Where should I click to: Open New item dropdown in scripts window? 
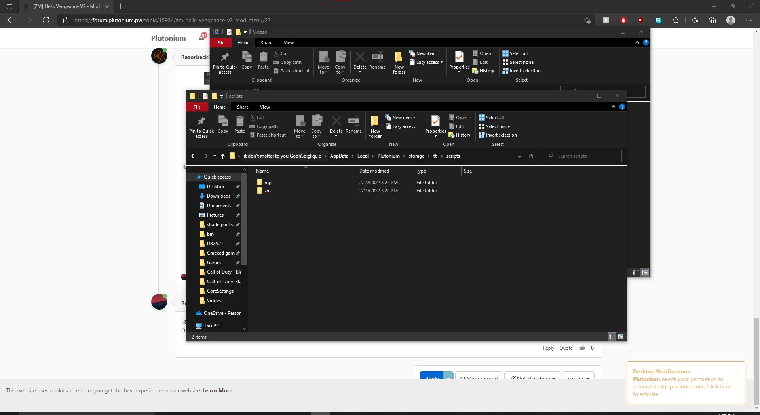pyautogui.click(x=401, y=118)
